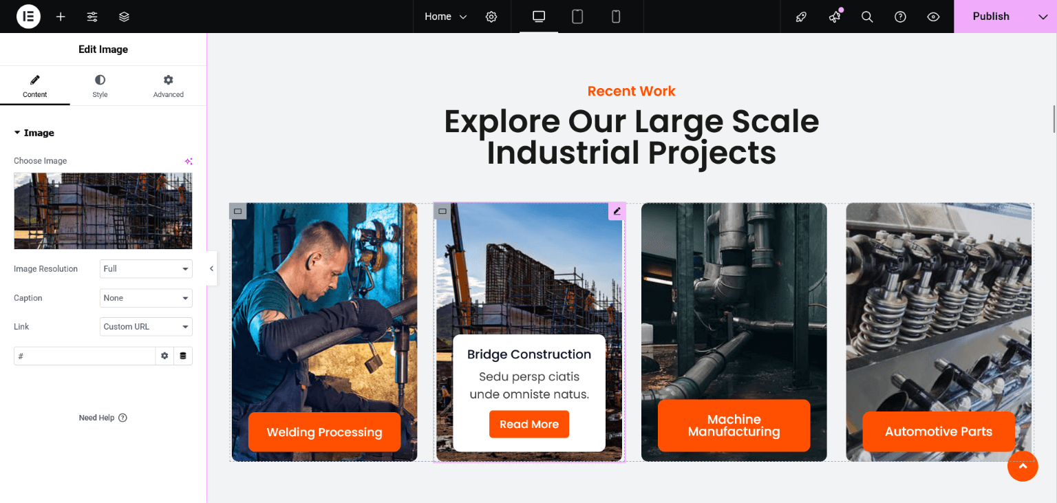Click the Sedu persp ciatis description text
1057x503 pixels.
529,385
